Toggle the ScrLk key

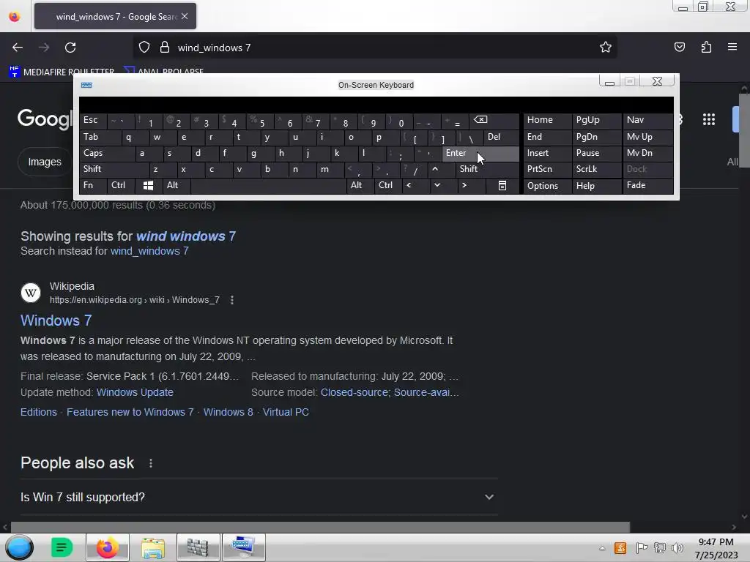pos(596,169)
